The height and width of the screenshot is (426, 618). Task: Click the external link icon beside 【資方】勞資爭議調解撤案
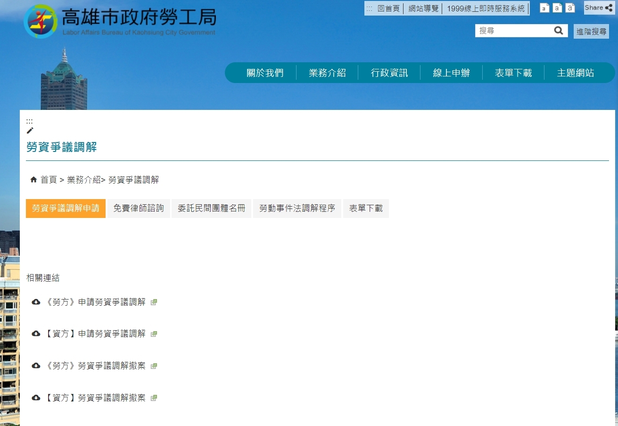click(x=154, y=398)
